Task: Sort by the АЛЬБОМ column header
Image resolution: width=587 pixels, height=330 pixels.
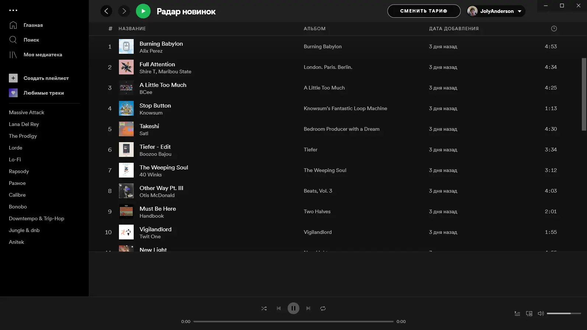Action: (315, 29)
